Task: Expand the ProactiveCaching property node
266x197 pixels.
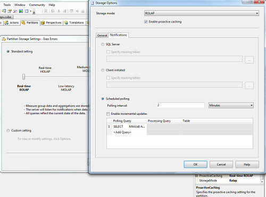Action: tap(196, 176)
